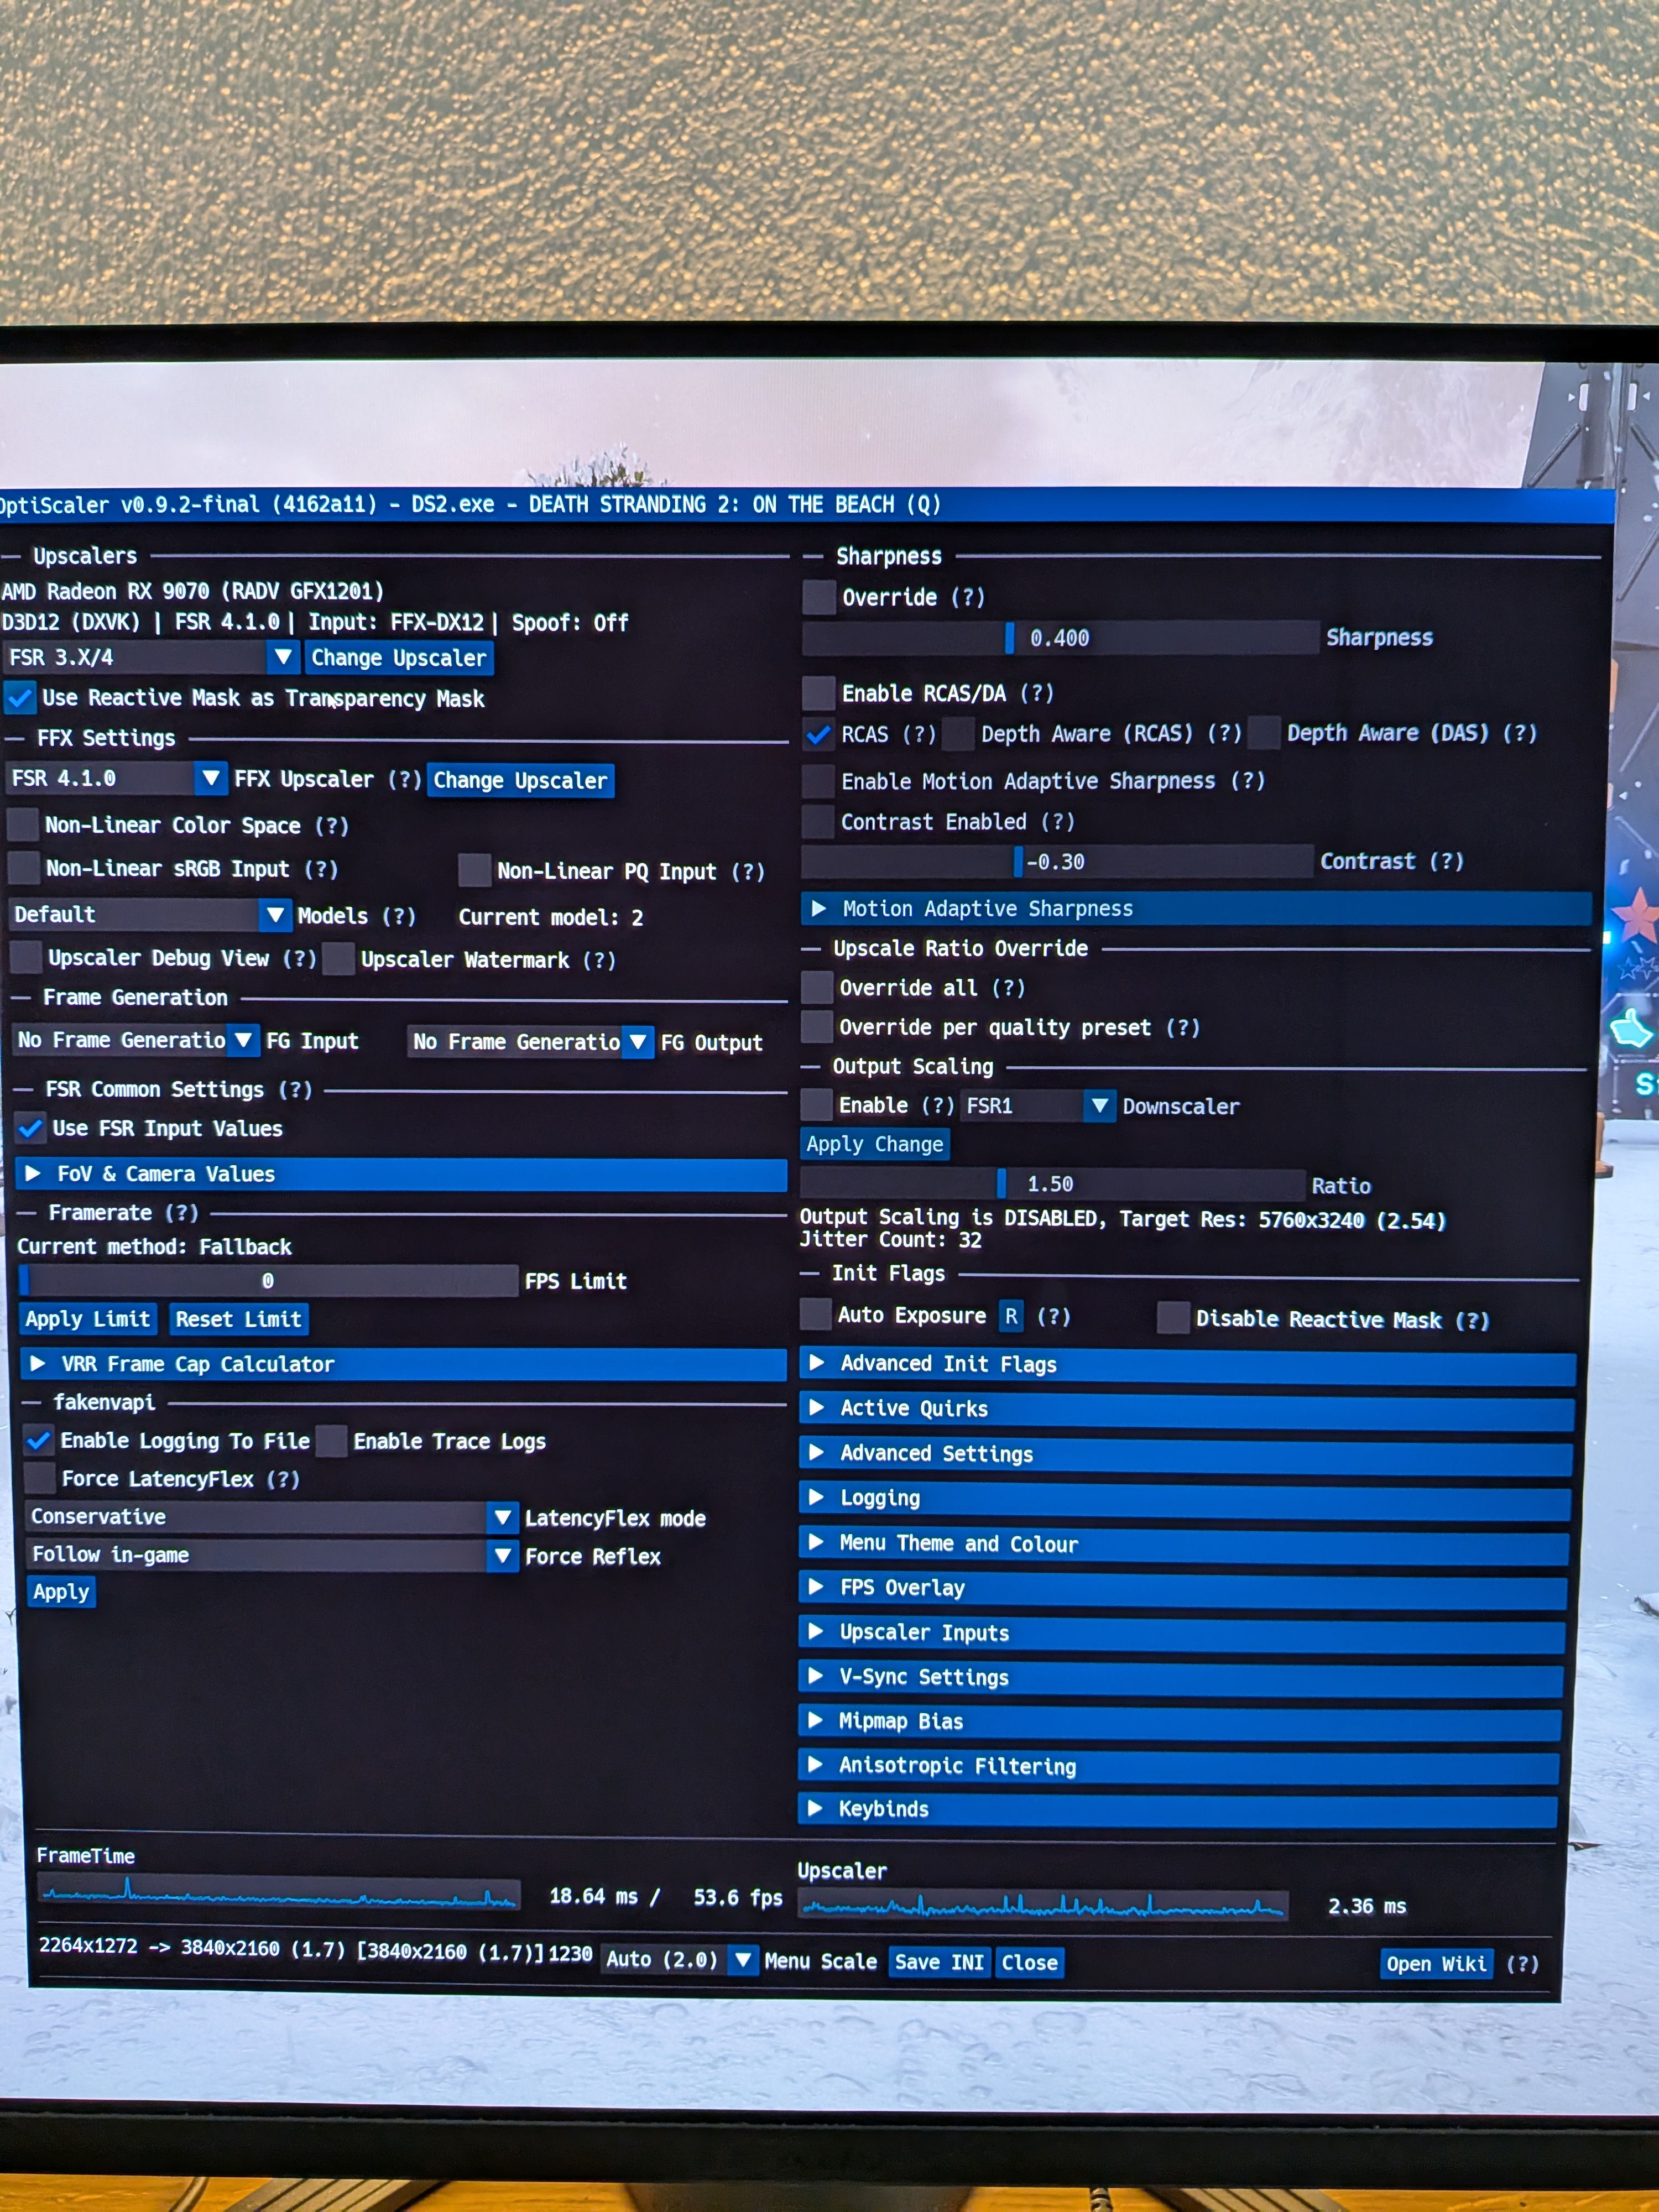Open the FSR 4.1.0 FFX Upscaler dropdown

117,778
